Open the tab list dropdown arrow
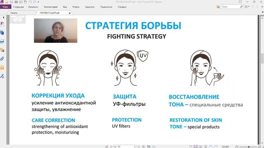Screen dimensions: 264x148 coord(262,12)
